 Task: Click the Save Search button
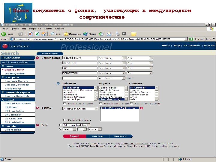pyautogui.click(x=121, y=136)
